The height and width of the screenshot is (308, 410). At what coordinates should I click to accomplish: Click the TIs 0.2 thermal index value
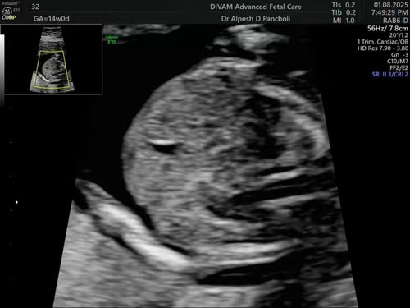pyautogui.click(x=344, y=5)
